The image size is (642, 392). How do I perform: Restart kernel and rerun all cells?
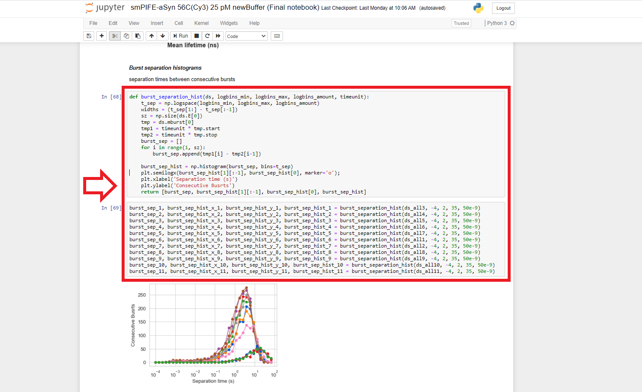(x=218, y=36)
